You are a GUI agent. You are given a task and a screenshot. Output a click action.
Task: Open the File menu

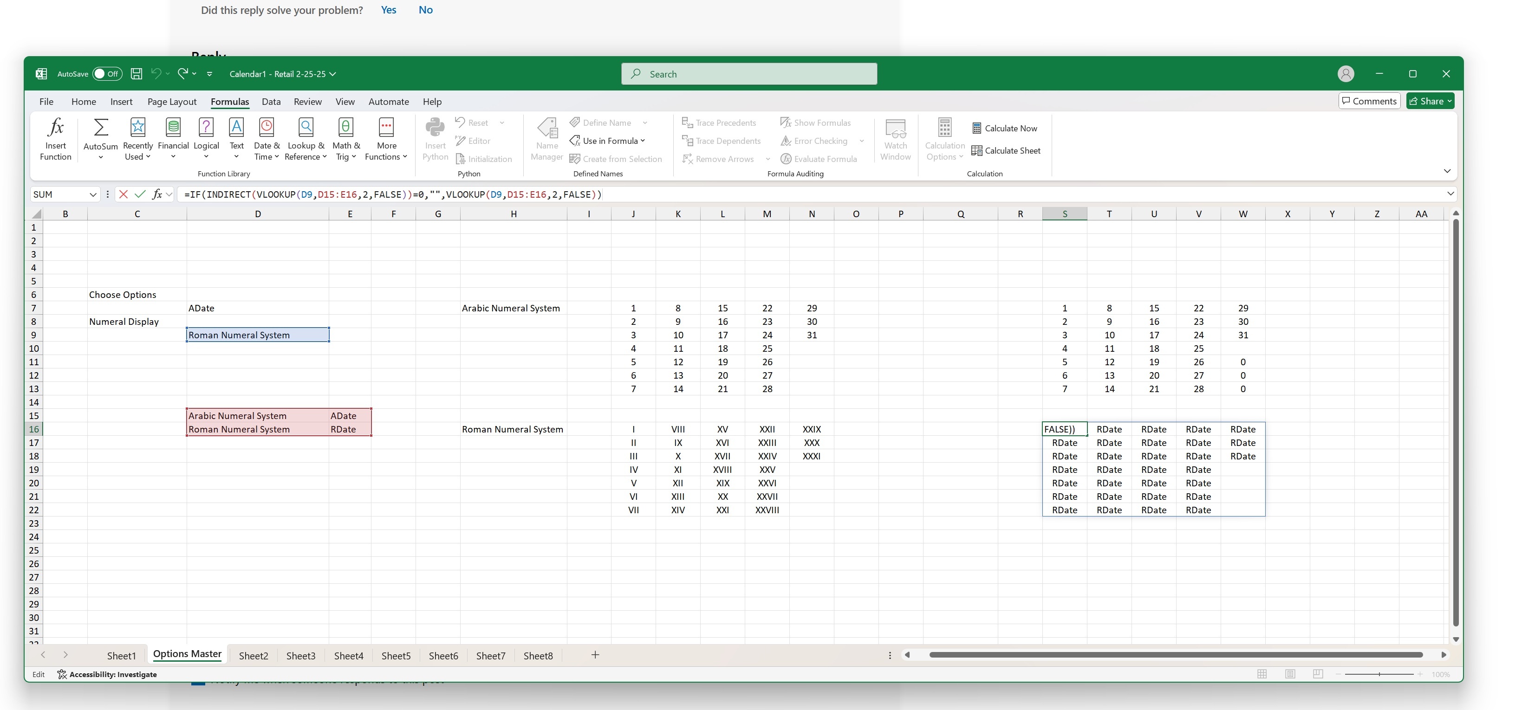tap(46, 101)
